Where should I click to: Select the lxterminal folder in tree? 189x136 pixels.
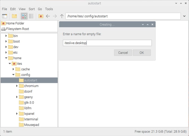[31, 119]
